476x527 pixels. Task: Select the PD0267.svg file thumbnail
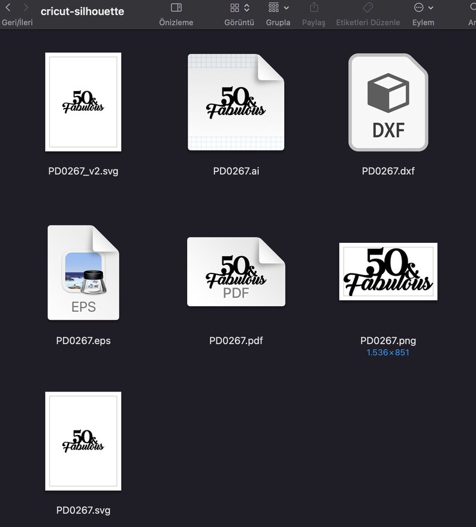[83, 441]
